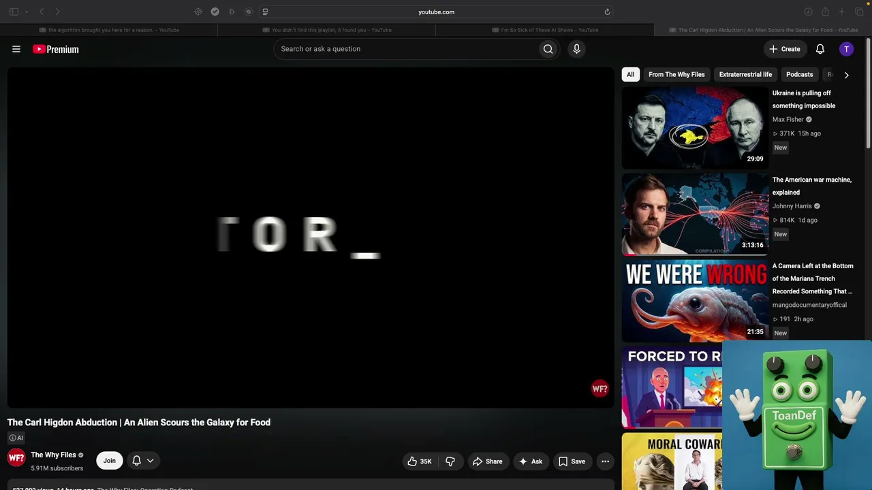
Task: Click the Create button
Action: tap(785, 49)
